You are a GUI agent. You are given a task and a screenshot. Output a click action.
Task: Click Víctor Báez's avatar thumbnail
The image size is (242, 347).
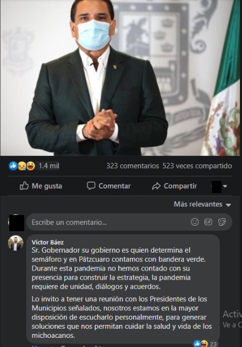pyautogui.click(x=16, y=243)
